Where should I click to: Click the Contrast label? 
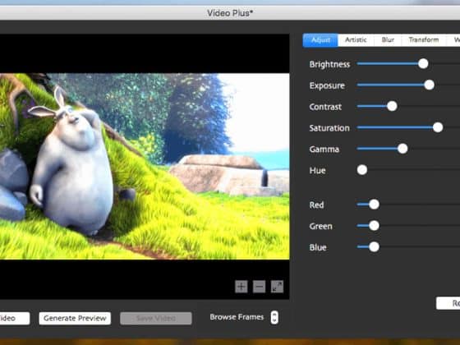[x=325, y=107]
